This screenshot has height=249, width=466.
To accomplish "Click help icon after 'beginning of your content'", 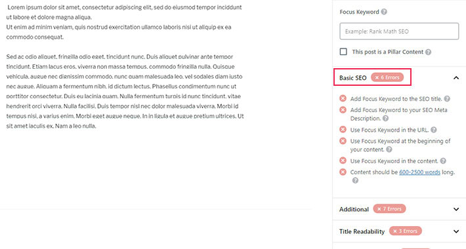I will 389,149.
